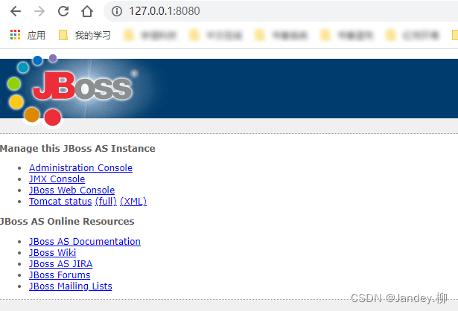Image resolution: width=458 pixels, height=311 pixels.
Task: Open the JBoss Forums link
Action: [60, 275]
